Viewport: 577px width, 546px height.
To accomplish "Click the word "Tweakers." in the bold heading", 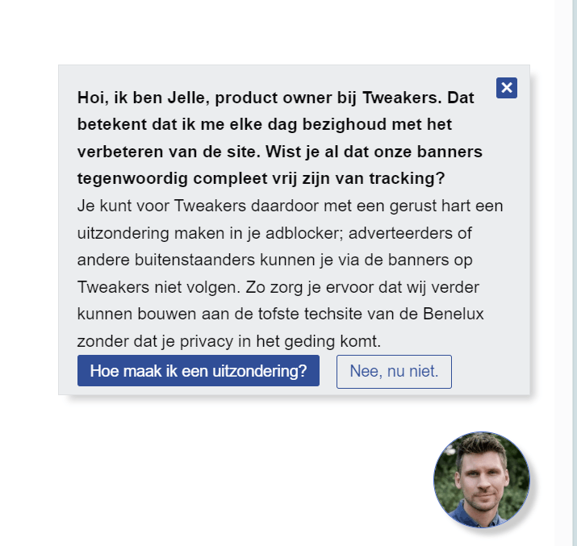I will tap(398, 98).
